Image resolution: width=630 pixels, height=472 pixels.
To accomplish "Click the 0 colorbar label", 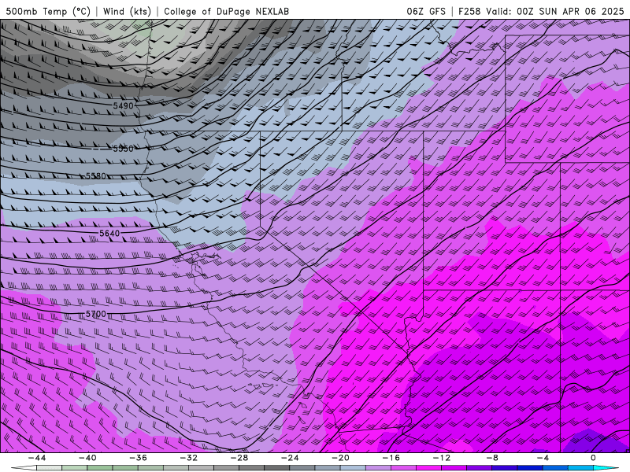I will (593, 458).
